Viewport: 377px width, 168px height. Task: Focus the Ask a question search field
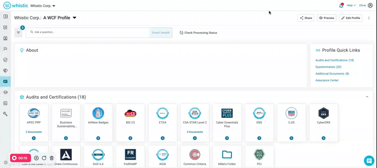[88, 32]
